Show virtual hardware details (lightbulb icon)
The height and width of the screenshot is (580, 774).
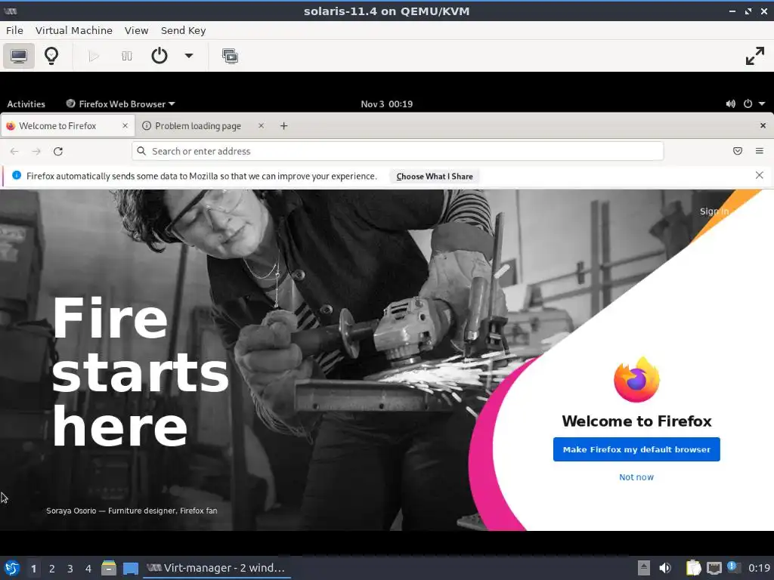[x=51, y=56]
